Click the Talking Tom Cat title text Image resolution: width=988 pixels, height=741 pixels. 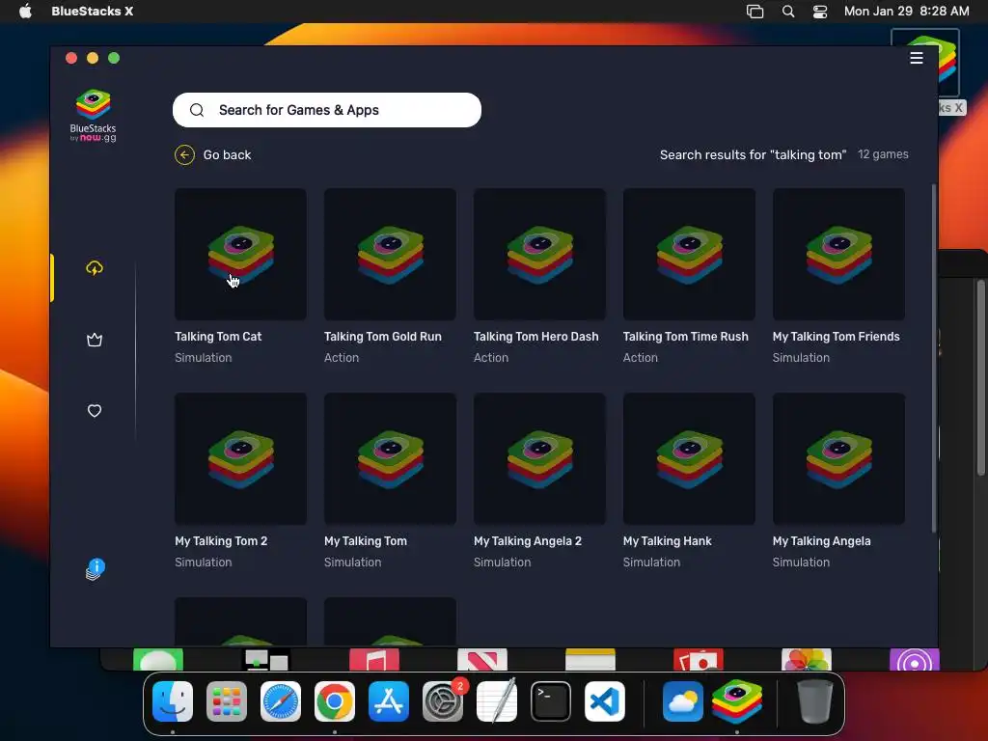[x=218, y=337]
